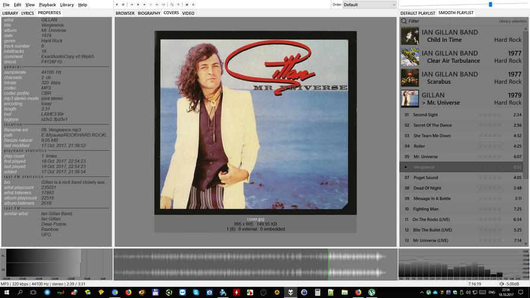Viewport: 530px width, 298px height.
Task: Open Task View on the taskbar
Action: click(33, 292)
